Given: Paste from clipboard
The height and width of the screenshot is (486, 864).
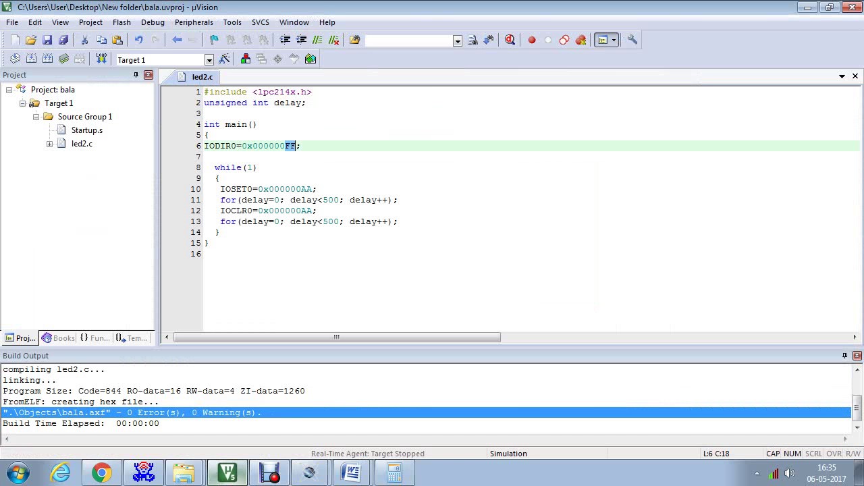Looking at the screenshot, I should (x=117, y=40).
